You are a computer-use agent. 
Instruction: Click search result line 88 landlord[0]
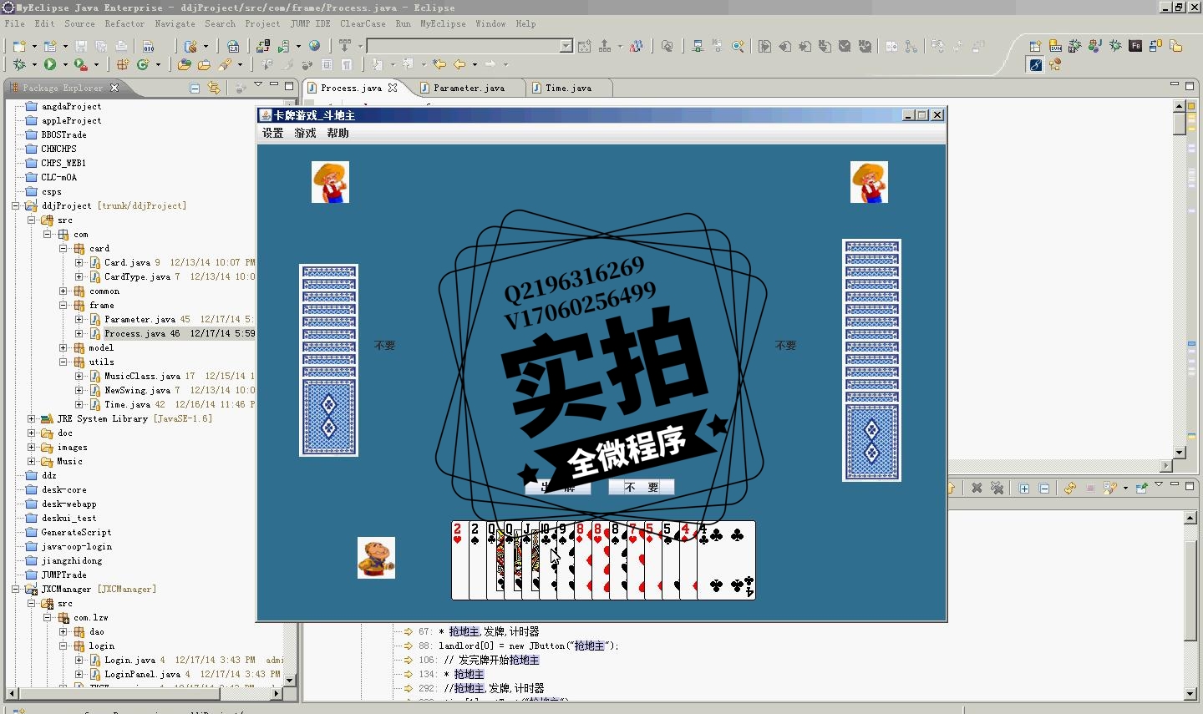[529, 646]
